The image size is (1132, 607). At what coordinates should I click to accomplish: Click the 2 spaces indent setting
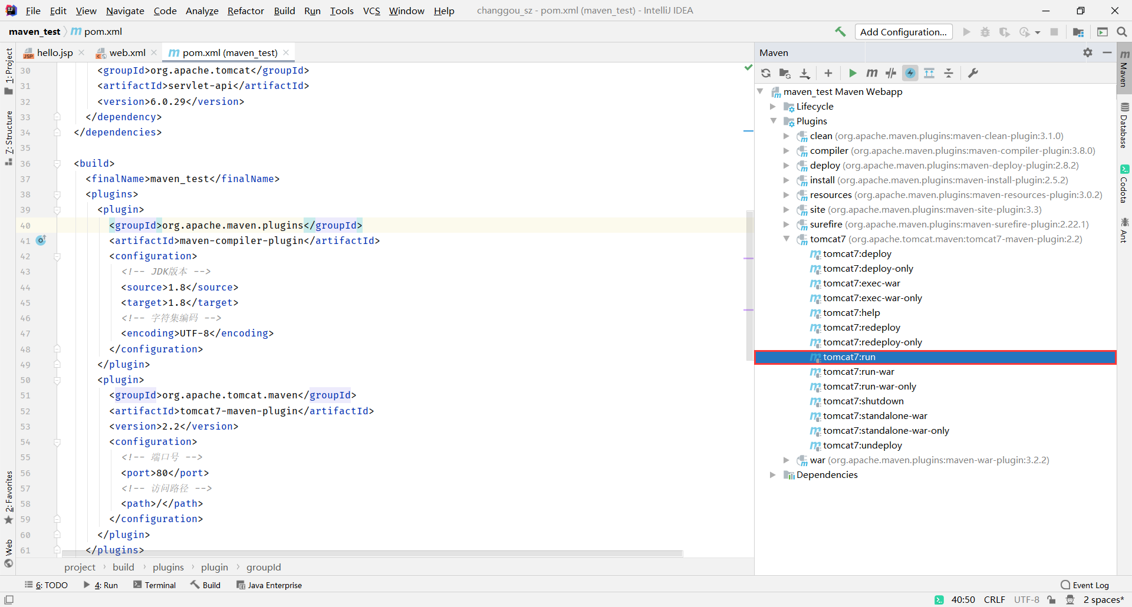point(1103,599)
